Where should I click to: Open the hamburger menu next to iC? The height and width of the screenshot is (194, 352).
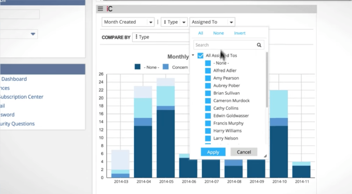[100, 9]
